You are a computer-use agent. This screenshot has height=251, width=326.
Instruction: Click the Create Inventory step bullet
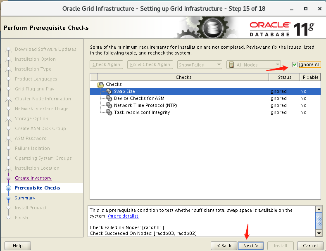pos(9,178)
